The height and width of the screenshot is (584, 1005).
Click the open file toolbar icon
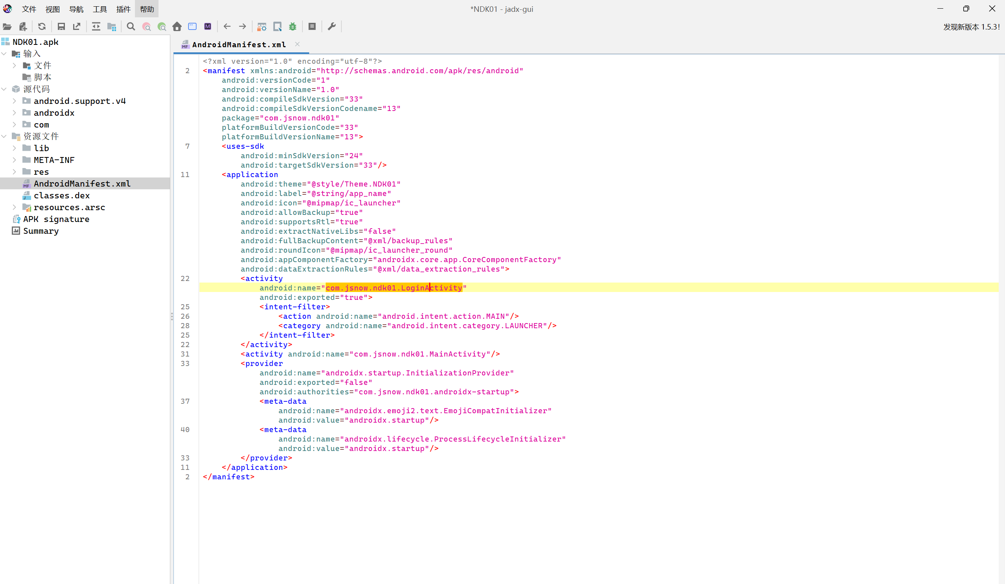pyautogui.click(x=7, y=27)
